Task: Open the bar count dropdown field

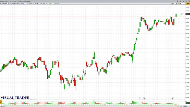Action: (x=181, y=3)
